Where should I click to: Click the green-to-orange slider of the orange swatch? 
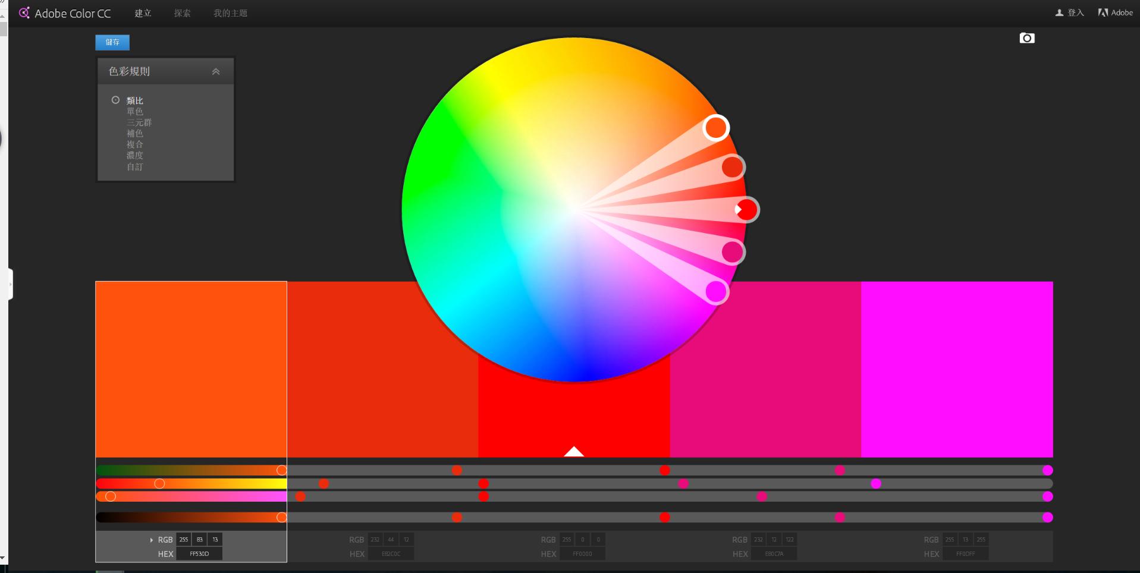click(191, 470)
